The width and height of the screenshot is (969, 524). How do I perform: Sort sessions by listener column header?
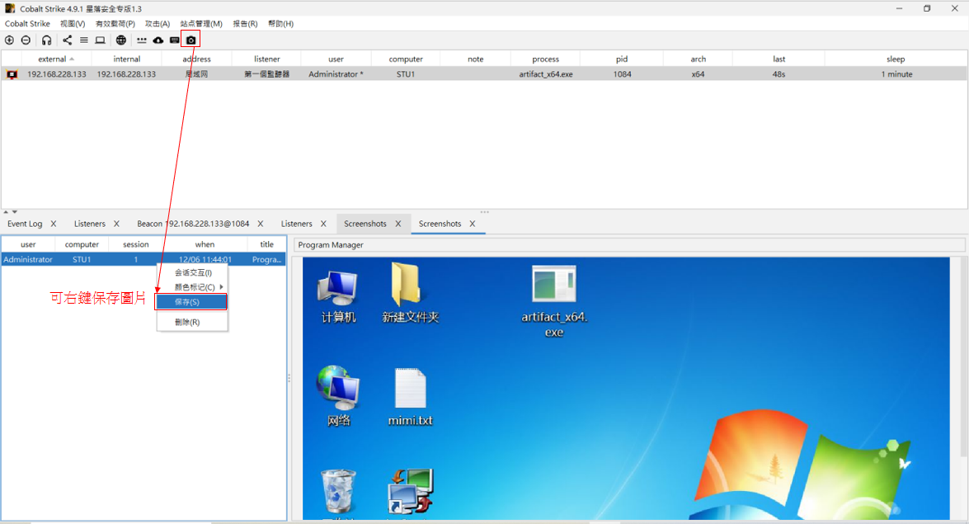(x=267, y=59)
